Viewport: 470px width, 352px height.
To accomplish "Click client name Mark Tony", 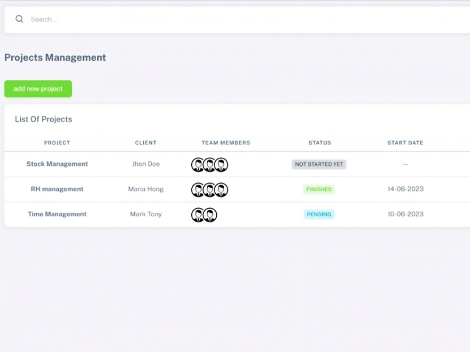I will click(146, 214).
